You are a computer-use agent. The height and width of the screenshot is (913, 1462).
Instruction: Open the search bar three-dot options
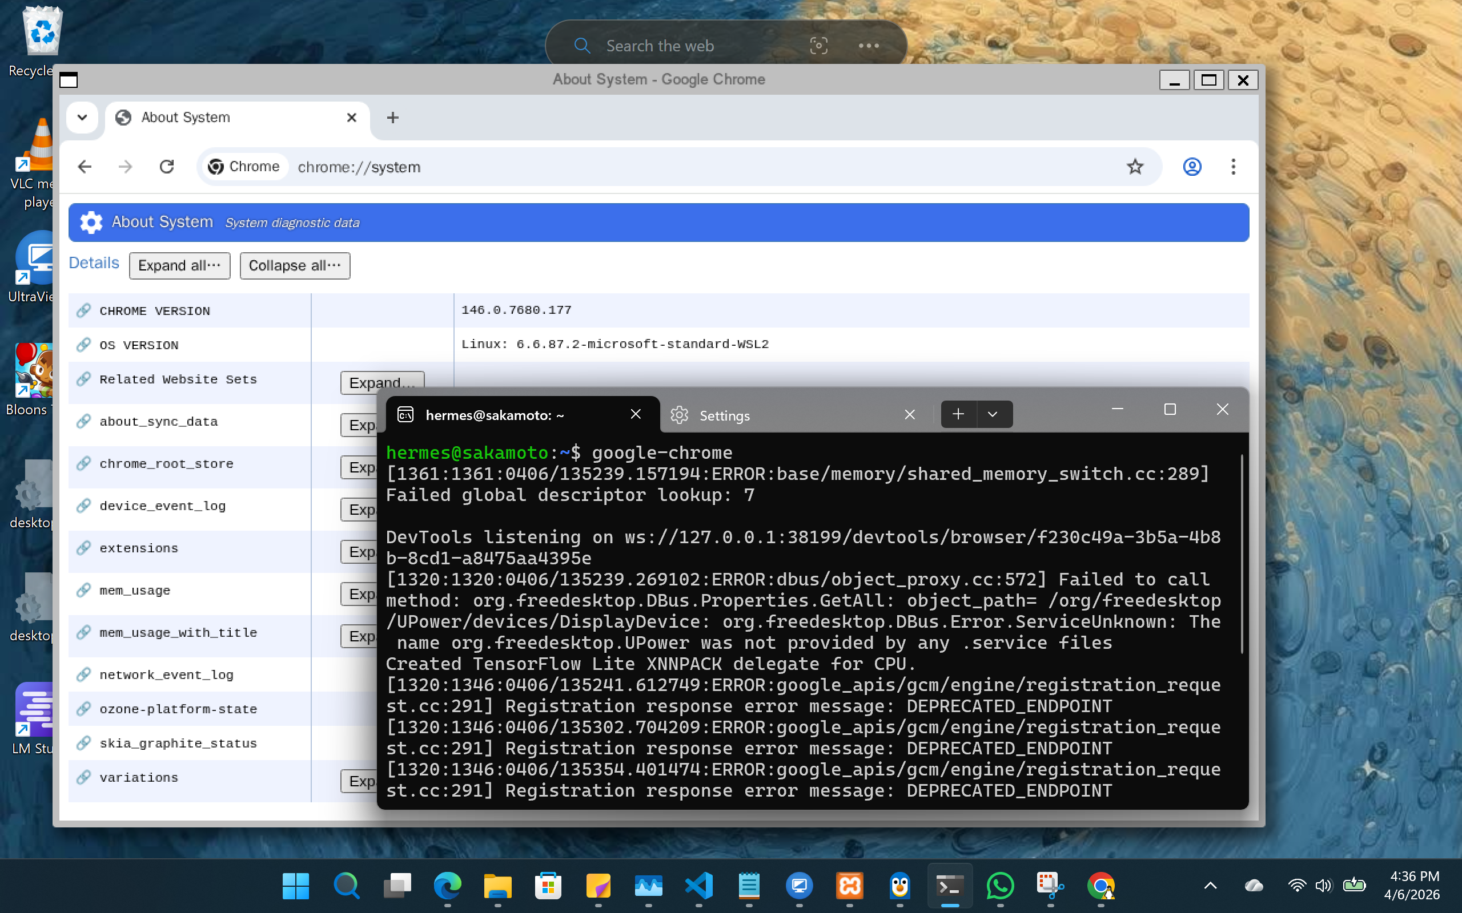[869, 46]
